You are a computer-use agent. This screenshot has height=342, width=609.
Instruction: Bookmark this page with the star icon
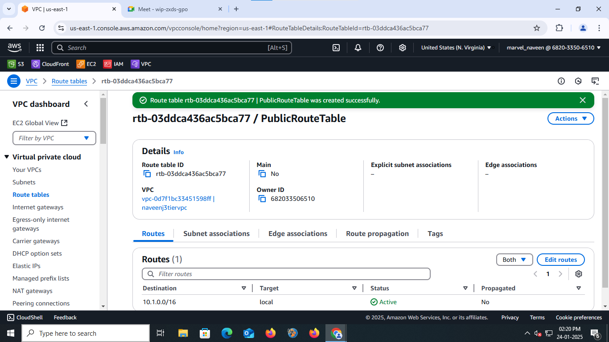pos(537,28)
